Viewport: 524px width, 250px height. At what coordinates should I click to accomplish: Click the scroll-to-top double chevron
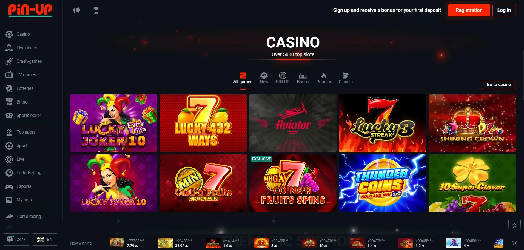[x=514, y=226]
